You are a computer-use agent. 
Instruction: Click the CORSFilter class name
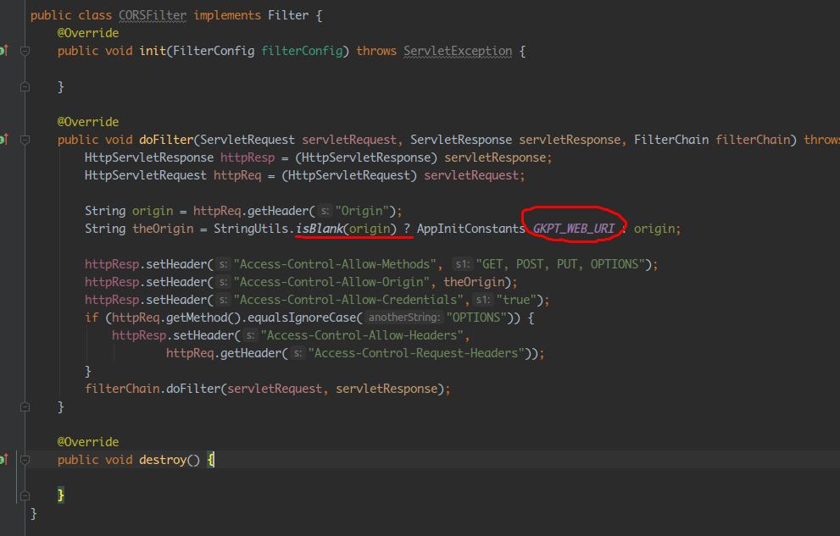click(152, 15)
